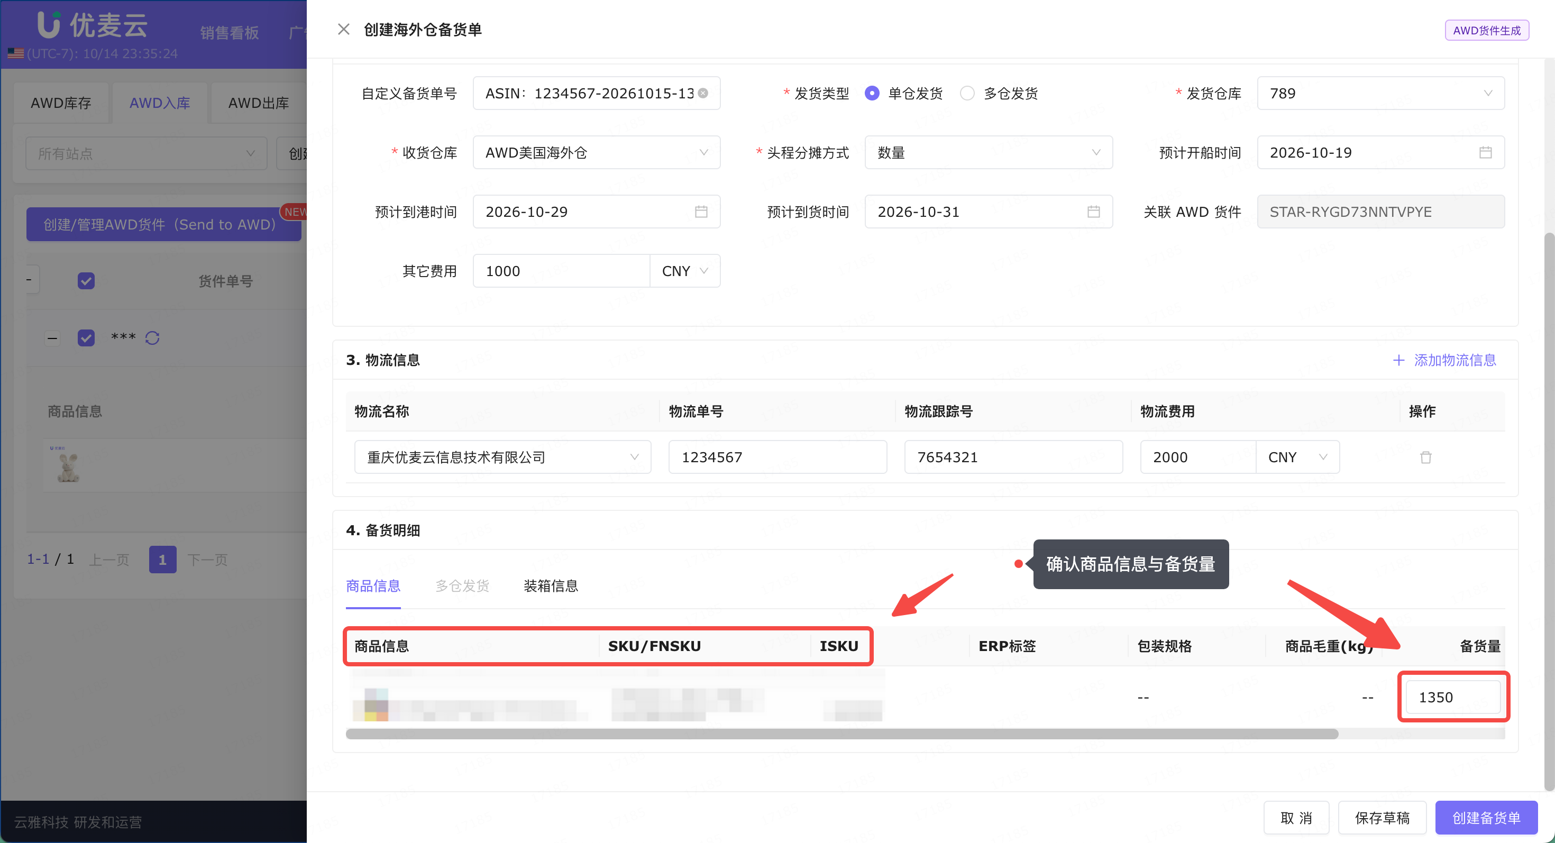Clear the 自定义备货单号 field with its clear icon
This screenshot has height=843, width=1555.
703,93
